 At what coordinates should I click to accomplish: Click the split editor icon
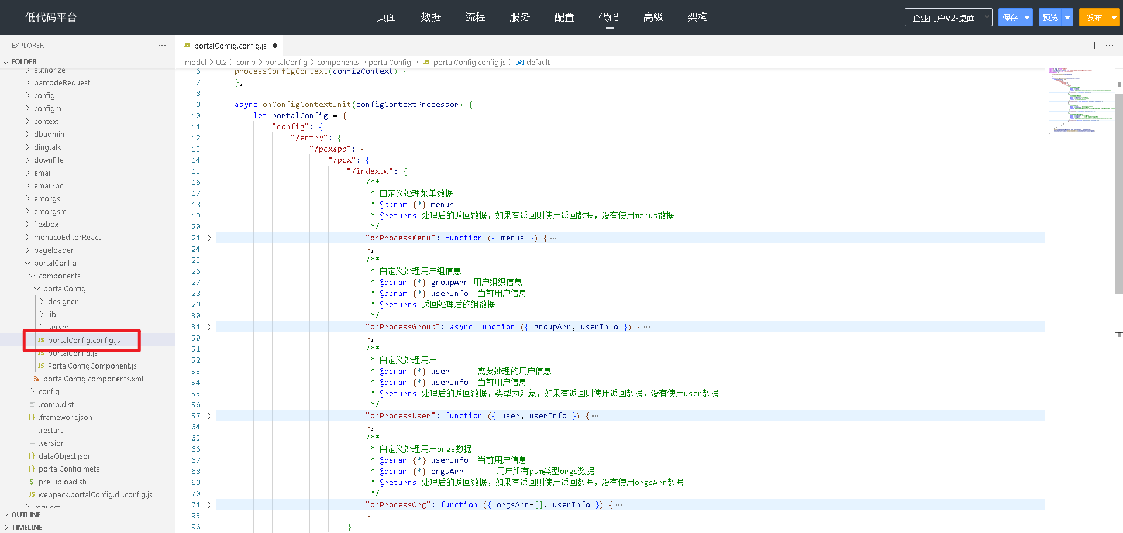1094,46
